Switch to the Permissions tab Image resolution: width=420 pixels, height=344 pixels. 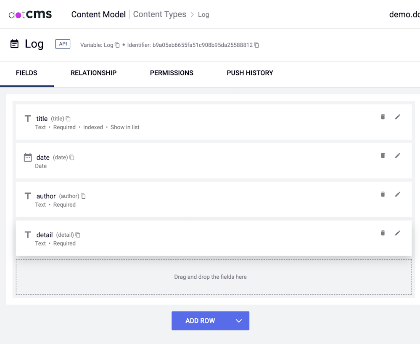click(x=172, y=73)
